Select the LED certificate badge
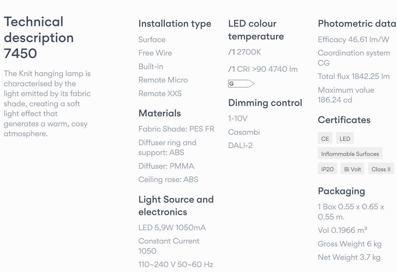 pyautogui.click(x=345, y=138)
